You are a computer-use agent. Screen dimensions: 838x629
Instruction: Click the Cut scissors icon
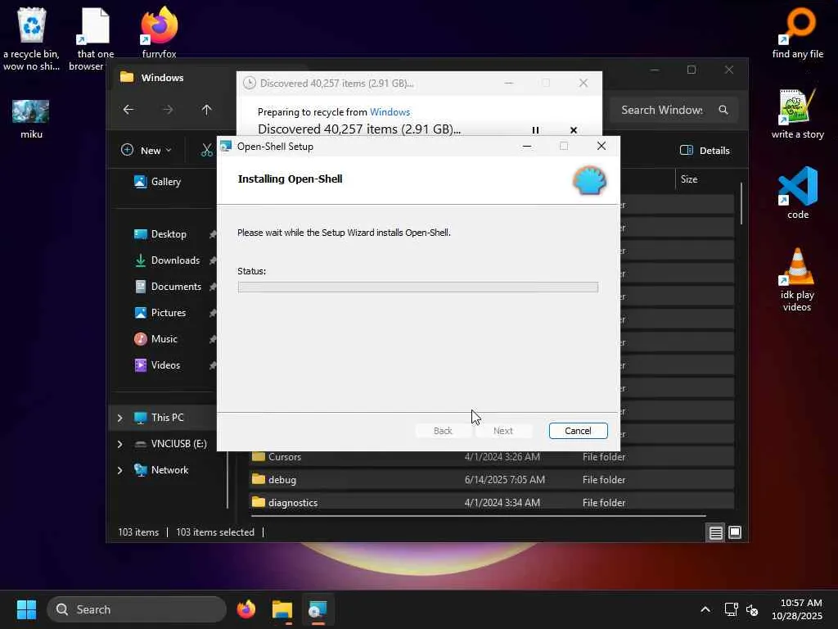click(x=207, y=151)
